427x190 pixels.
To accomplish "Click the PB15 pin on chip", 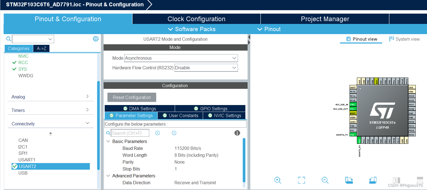I will pyautogui.click(x=412, y=122).
